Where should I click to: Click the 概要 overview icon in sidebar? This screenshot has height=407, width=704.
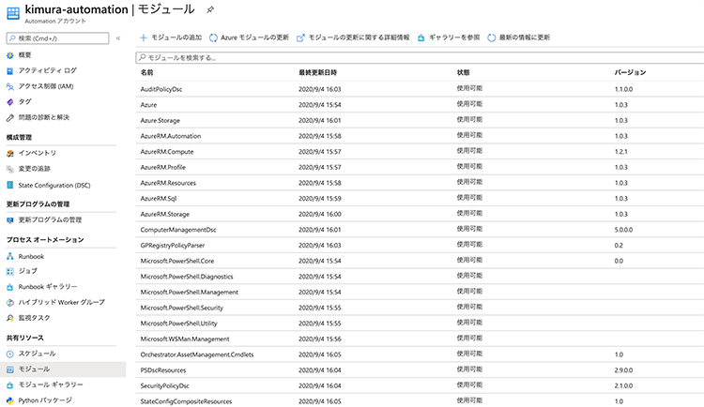pos(11,55)
